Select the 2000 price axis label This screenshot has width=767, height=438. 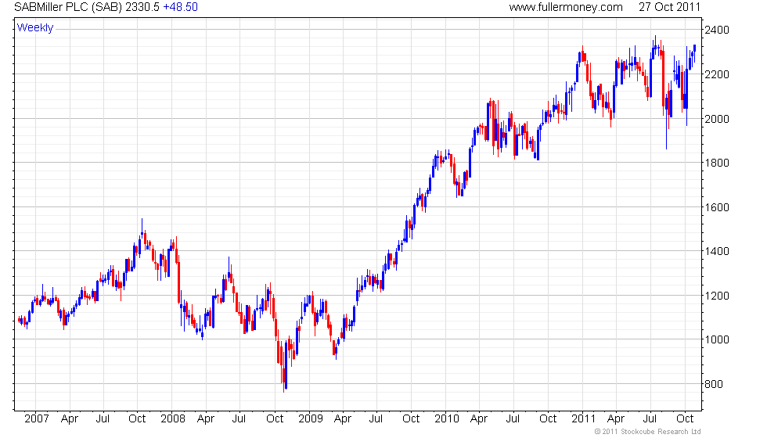coord(717,119)
